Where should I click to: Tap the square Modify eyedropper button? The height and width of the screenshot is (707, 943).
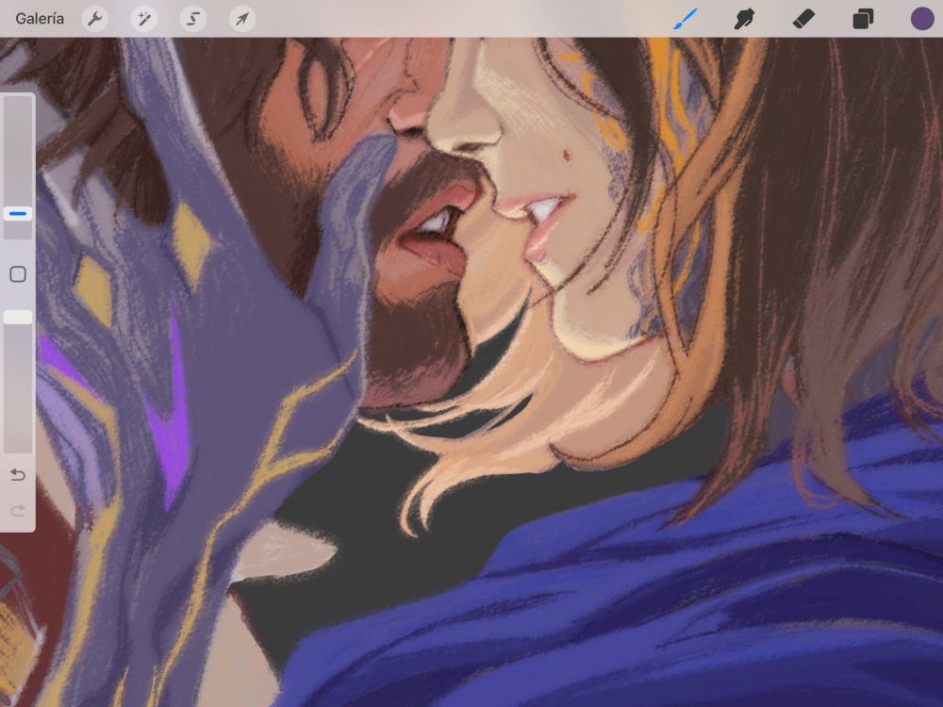(x=17, y=274)
